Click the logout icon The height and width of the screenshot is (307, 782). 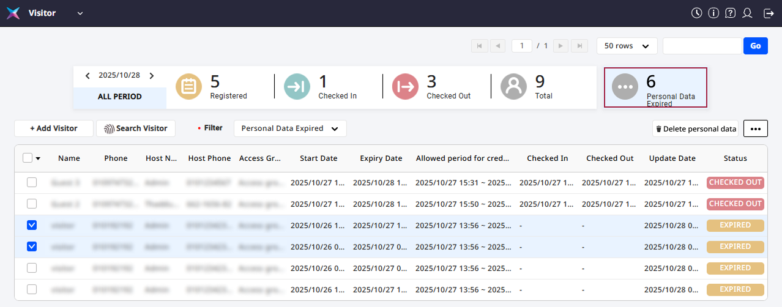769,13
